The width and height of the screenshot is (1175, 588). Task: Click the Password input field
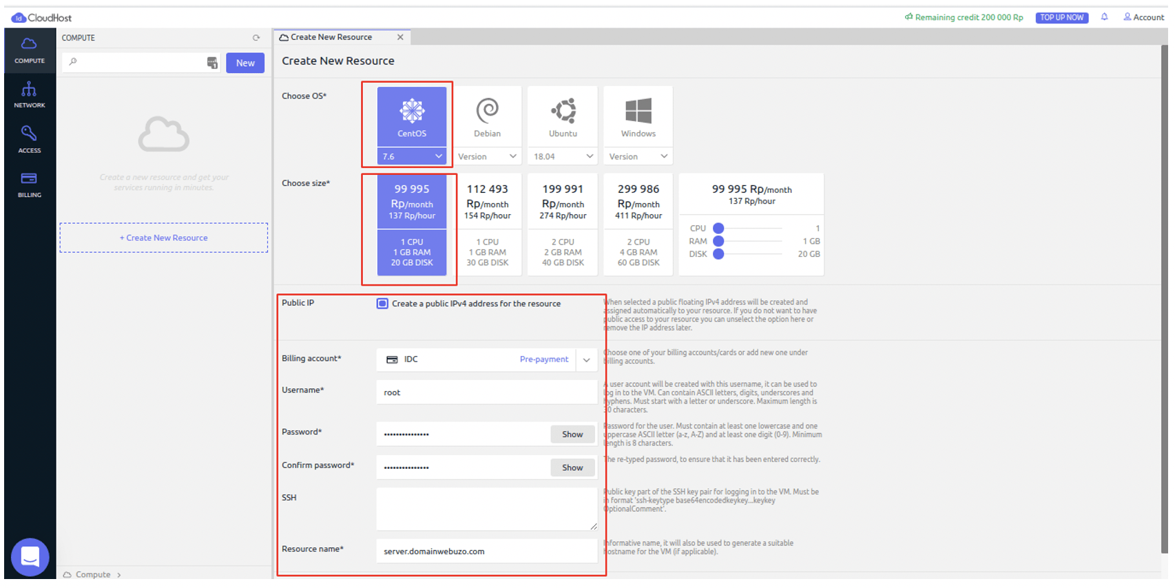463,434
